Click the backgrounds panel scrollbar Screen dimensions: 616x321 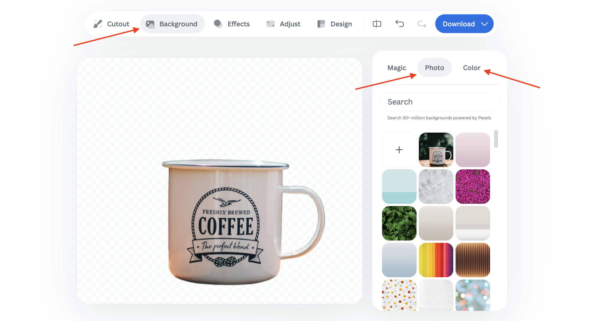tap(496, 139)
